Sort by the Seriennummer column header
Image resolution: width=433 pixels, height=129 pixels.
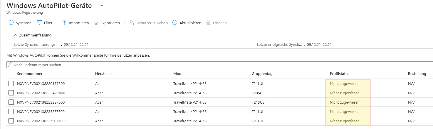point(30,74)
